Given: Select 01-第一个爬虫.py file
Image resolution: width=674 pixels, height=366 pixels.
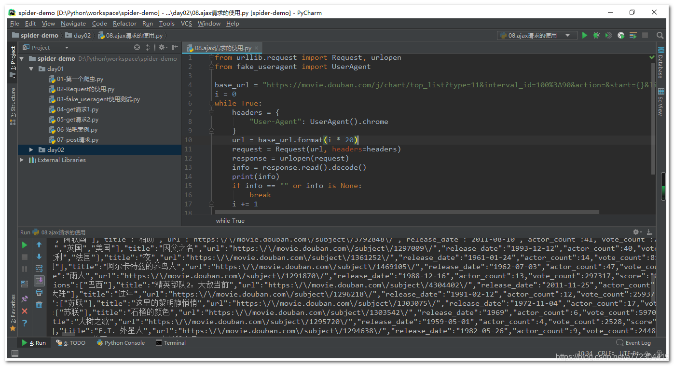Looking at the screenshot, I should tap(76, 79).
